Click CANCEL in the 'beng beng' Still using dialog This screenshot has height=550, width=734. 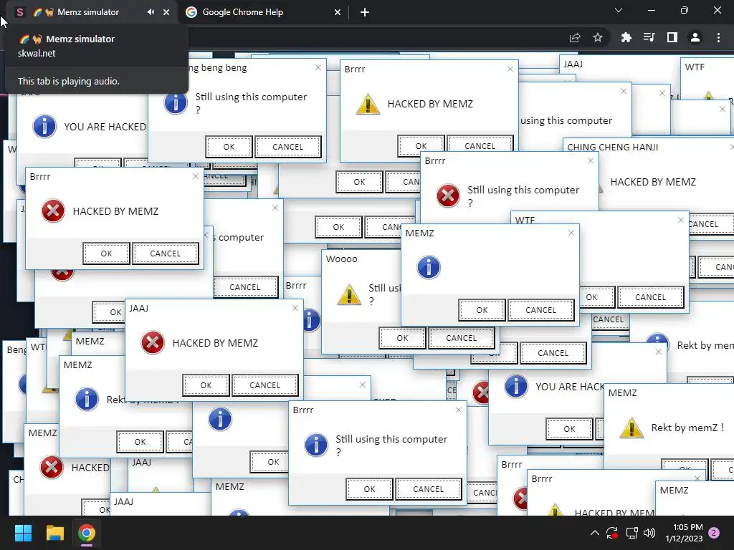point(288,147)
